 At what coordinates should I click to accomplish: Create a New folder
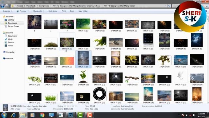(83, 11)
